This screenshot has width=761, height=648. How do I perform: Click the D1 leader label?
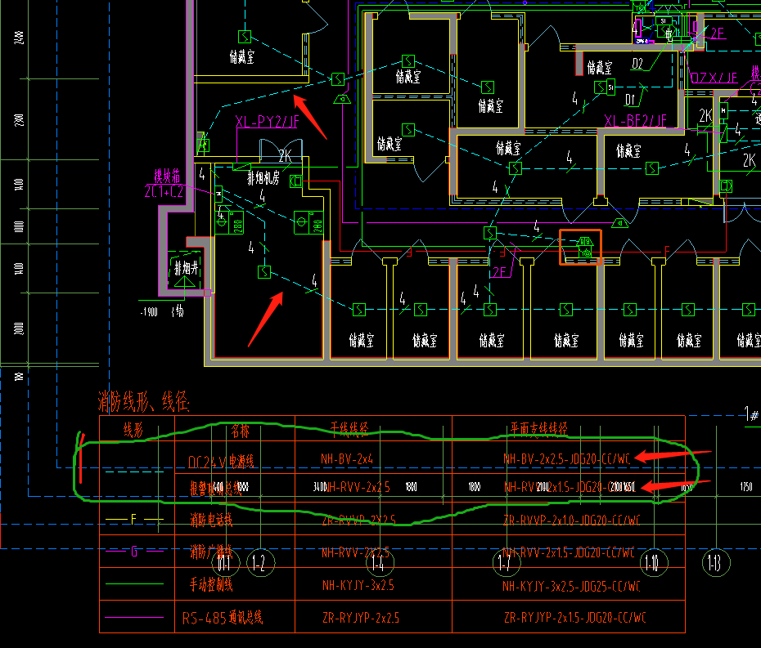point(630,100)
